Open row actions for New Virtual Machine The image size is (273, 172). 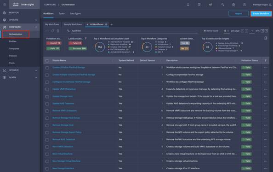tap(266, 154)
